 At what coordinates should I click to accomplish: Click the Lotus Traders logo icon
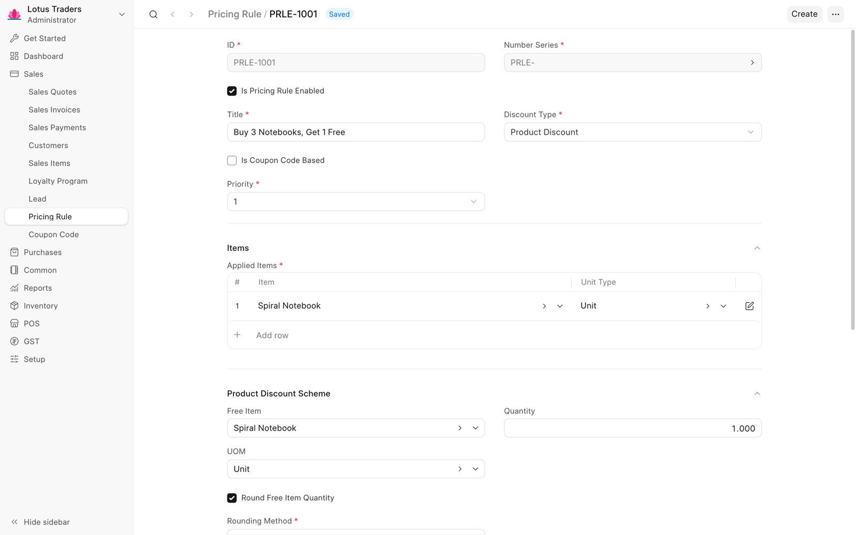pos(14,14)
